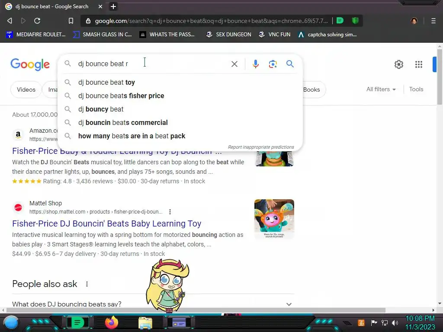
Task: Reload the page with the refresh icon
Action: coord(37,21)
